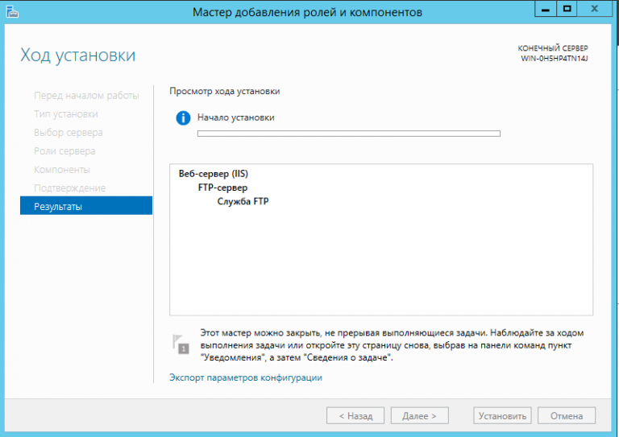Go to the Перед началом работы step

(86, 96)
